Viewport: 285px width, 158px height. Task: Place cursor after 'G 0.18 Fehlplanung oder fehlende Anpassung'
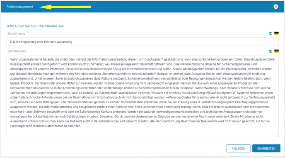[72, 42]
